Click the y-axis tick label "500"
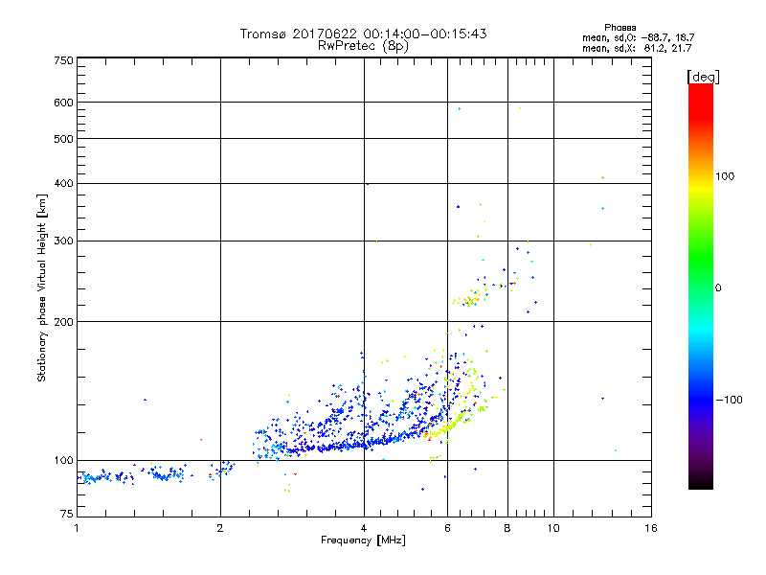The height and width of the screenshot is (575, 766). 63,139
